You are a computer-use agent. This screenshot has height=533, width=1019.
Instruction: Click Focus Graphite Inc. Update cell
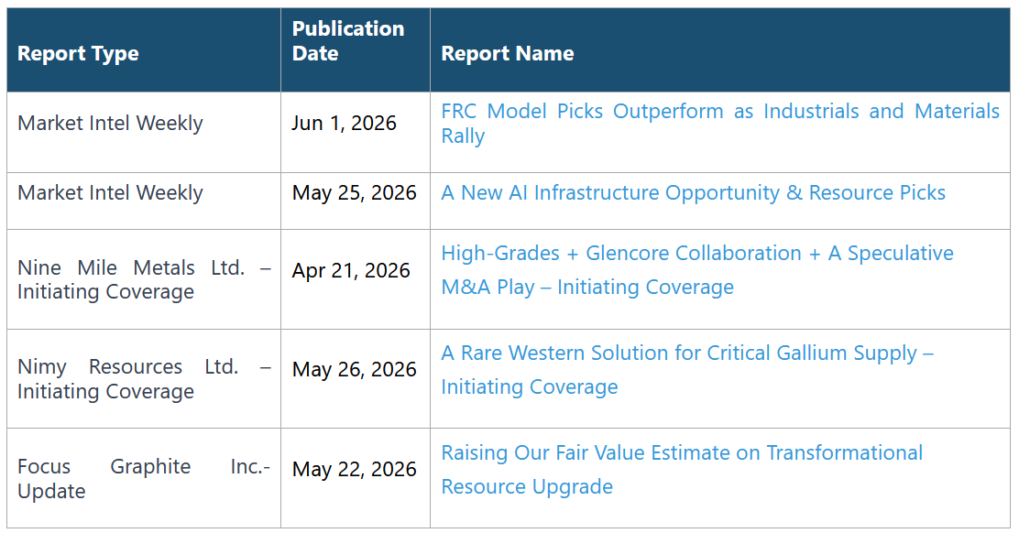coord(144,478)
